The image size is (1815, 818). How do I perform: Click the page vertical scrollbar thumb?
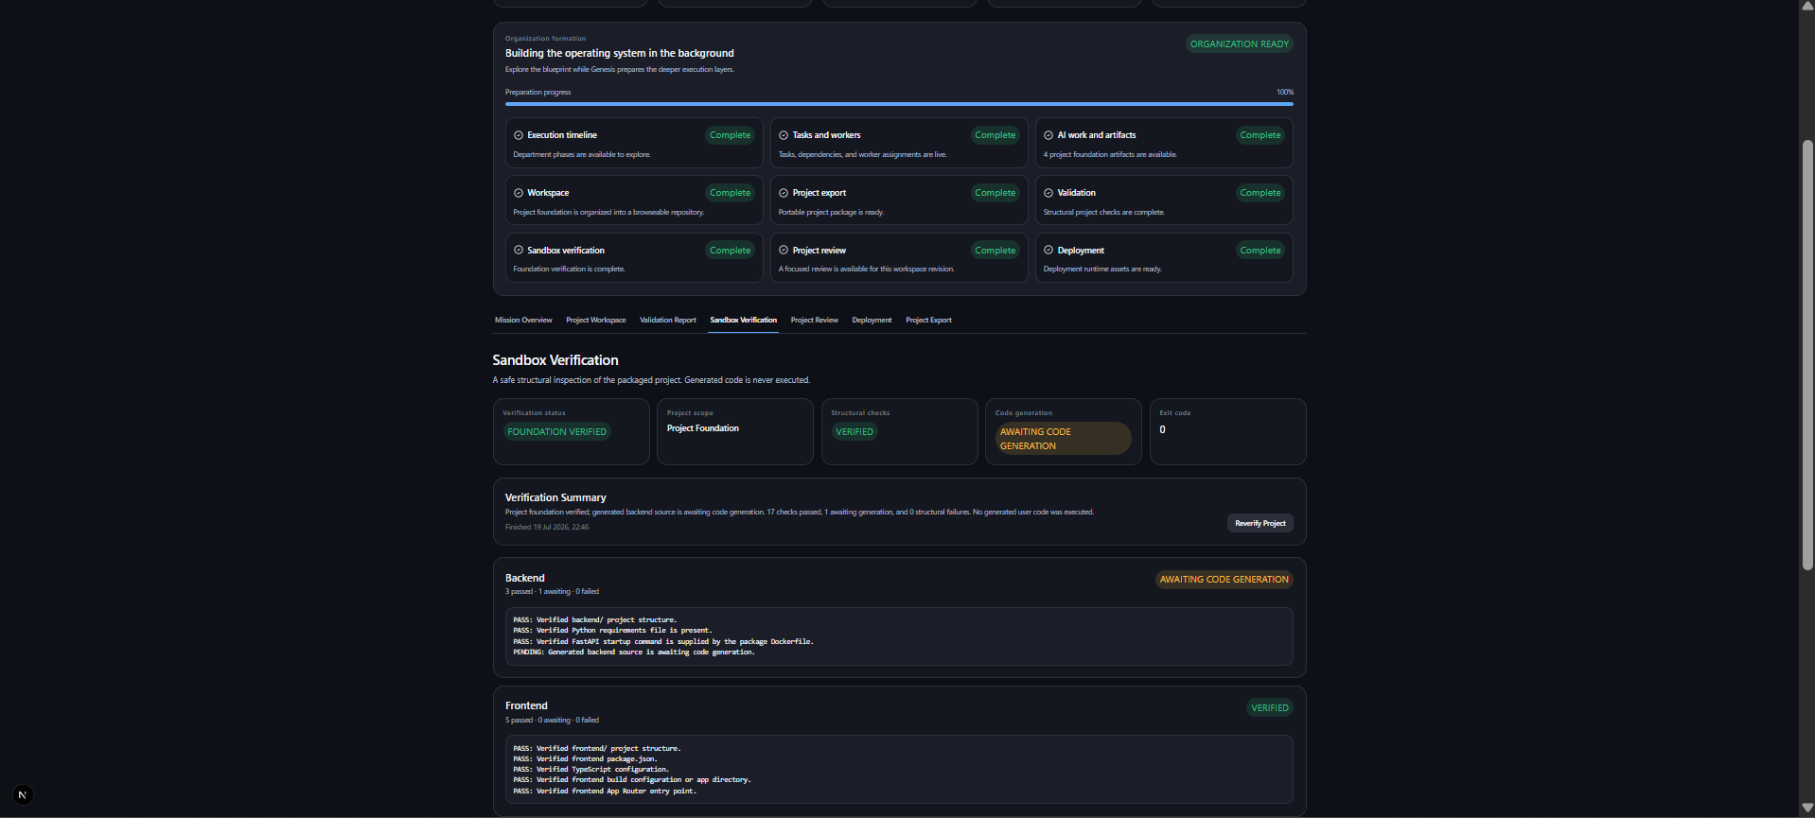pos(1807,355)
